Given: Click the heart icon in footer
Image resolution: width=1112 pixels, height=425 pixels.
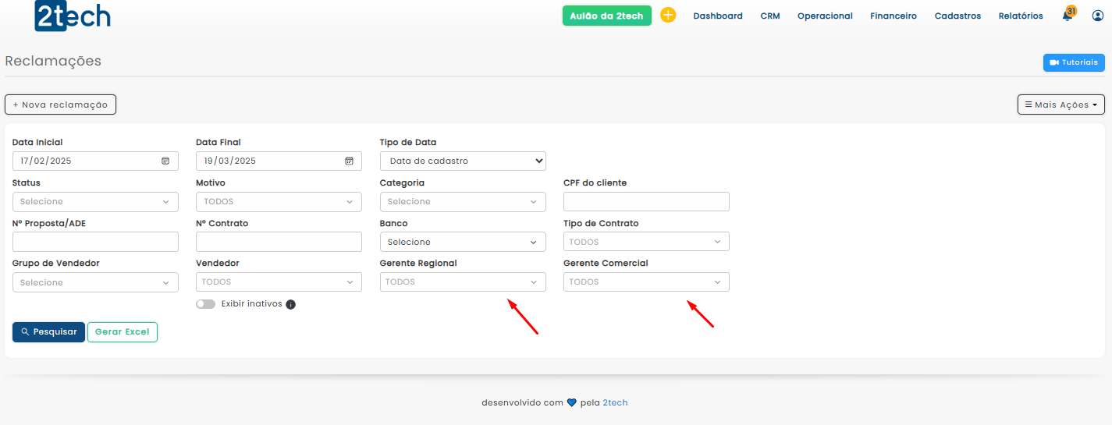Looking at the screenshot, I should pos(571,403).
